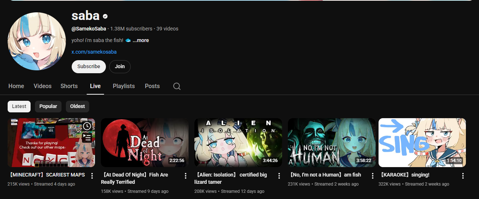Click the saba channel name heading
The width and height of the screenshot is (479, 199).
click(x=86, y=16)
